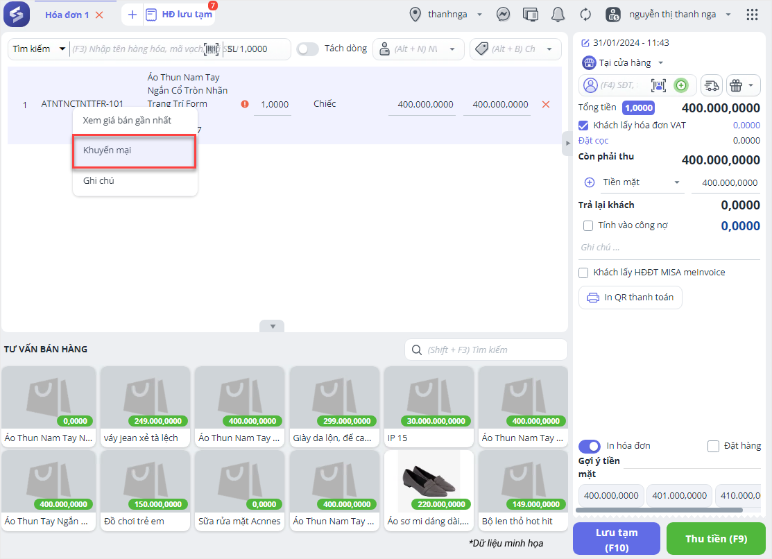Select Đồ chơi trẻ em product
772x559 pixels.
pyautogui.click(x=145, y=490)
